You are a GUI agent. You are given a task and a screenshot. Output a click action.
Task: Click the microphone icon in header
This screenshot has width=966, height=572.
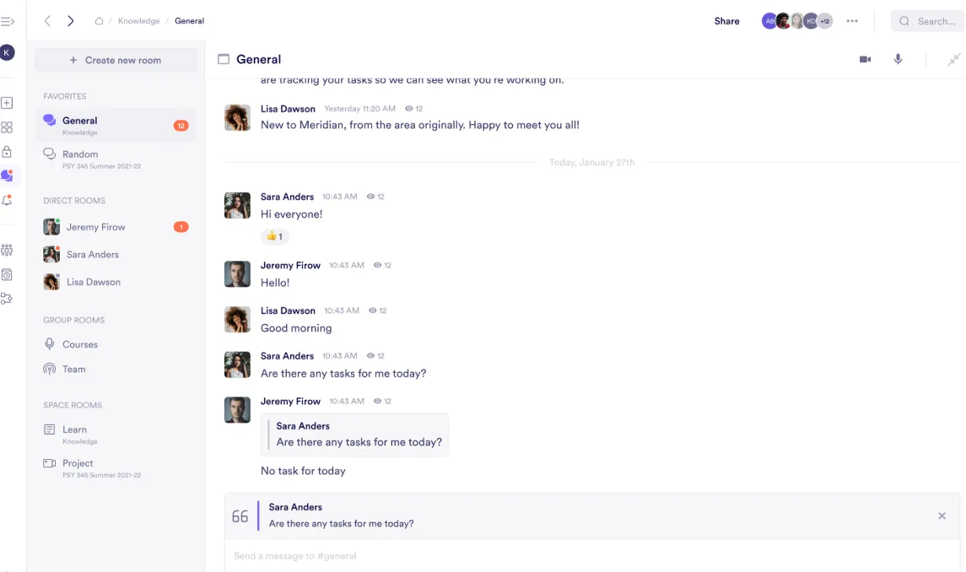898,59
